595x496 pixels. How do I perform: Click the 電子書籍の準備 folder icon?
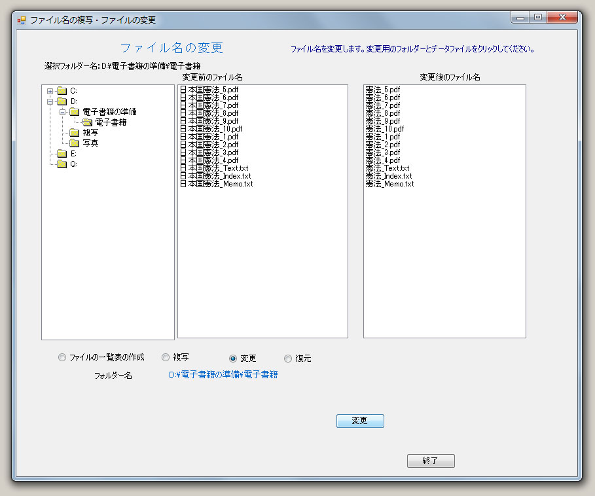point(74,112)
